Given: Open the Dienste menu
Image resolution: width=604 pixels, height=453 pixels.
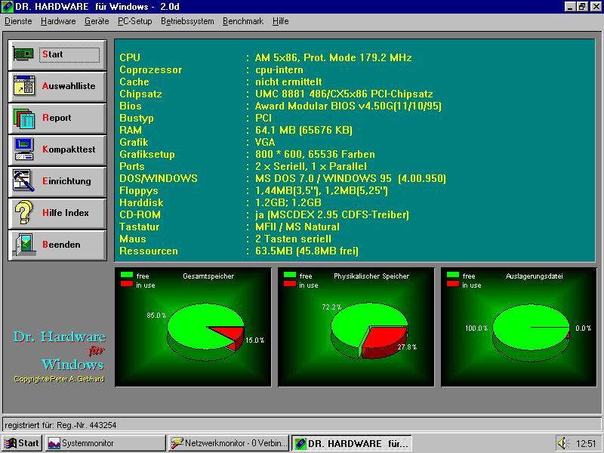Looking at the screenshot, I should pyautogui.click(x=18, y=22).
